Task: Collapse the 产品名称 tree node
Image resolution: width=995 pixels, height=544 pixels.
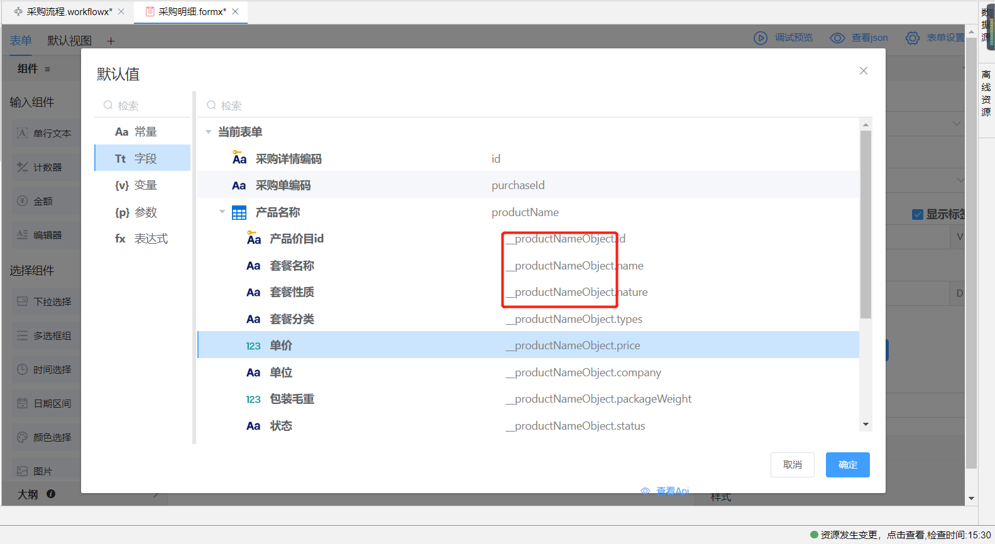Action: (x=222, y=212)
